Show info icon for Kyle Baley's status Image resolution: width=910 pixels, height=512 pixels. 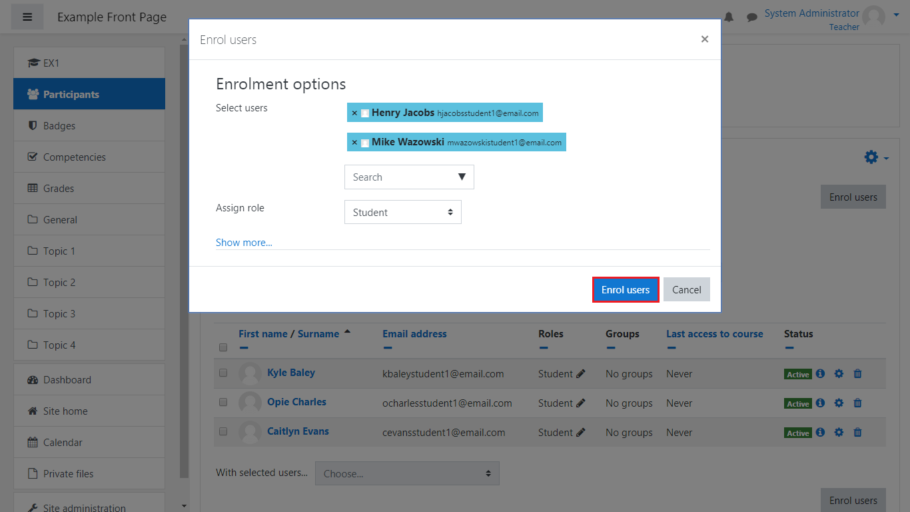[x=820, y=374]
